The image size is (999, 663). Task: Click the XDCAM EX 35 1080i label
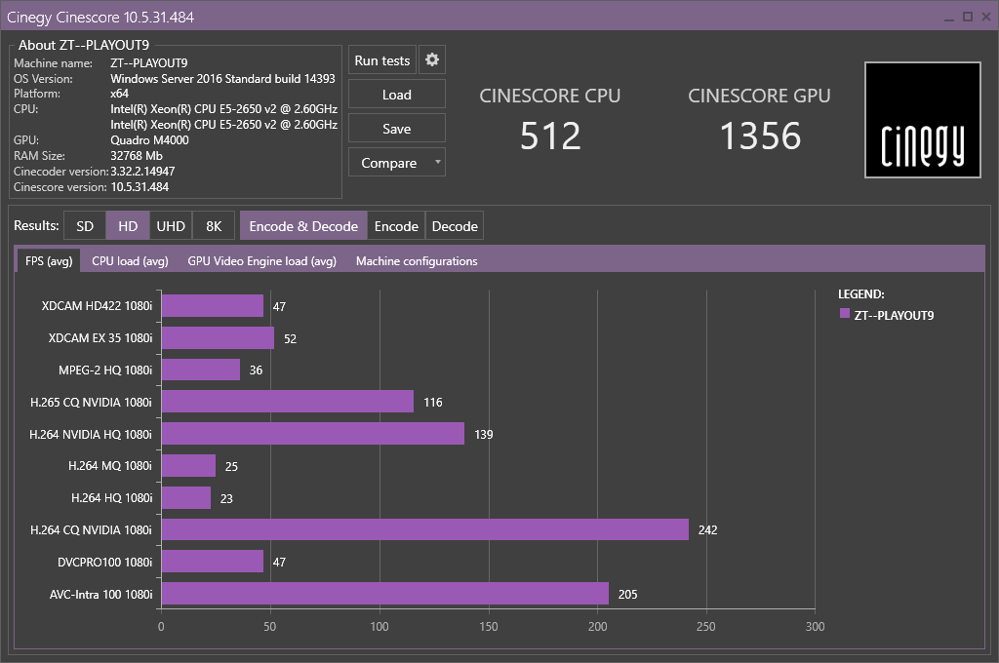[100, 338]
